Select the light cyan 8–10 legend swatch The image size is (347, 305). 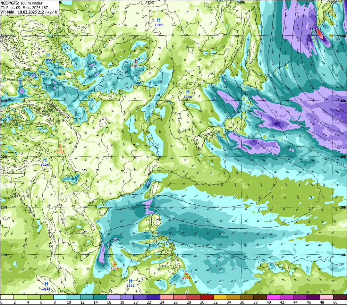(60, 297)
